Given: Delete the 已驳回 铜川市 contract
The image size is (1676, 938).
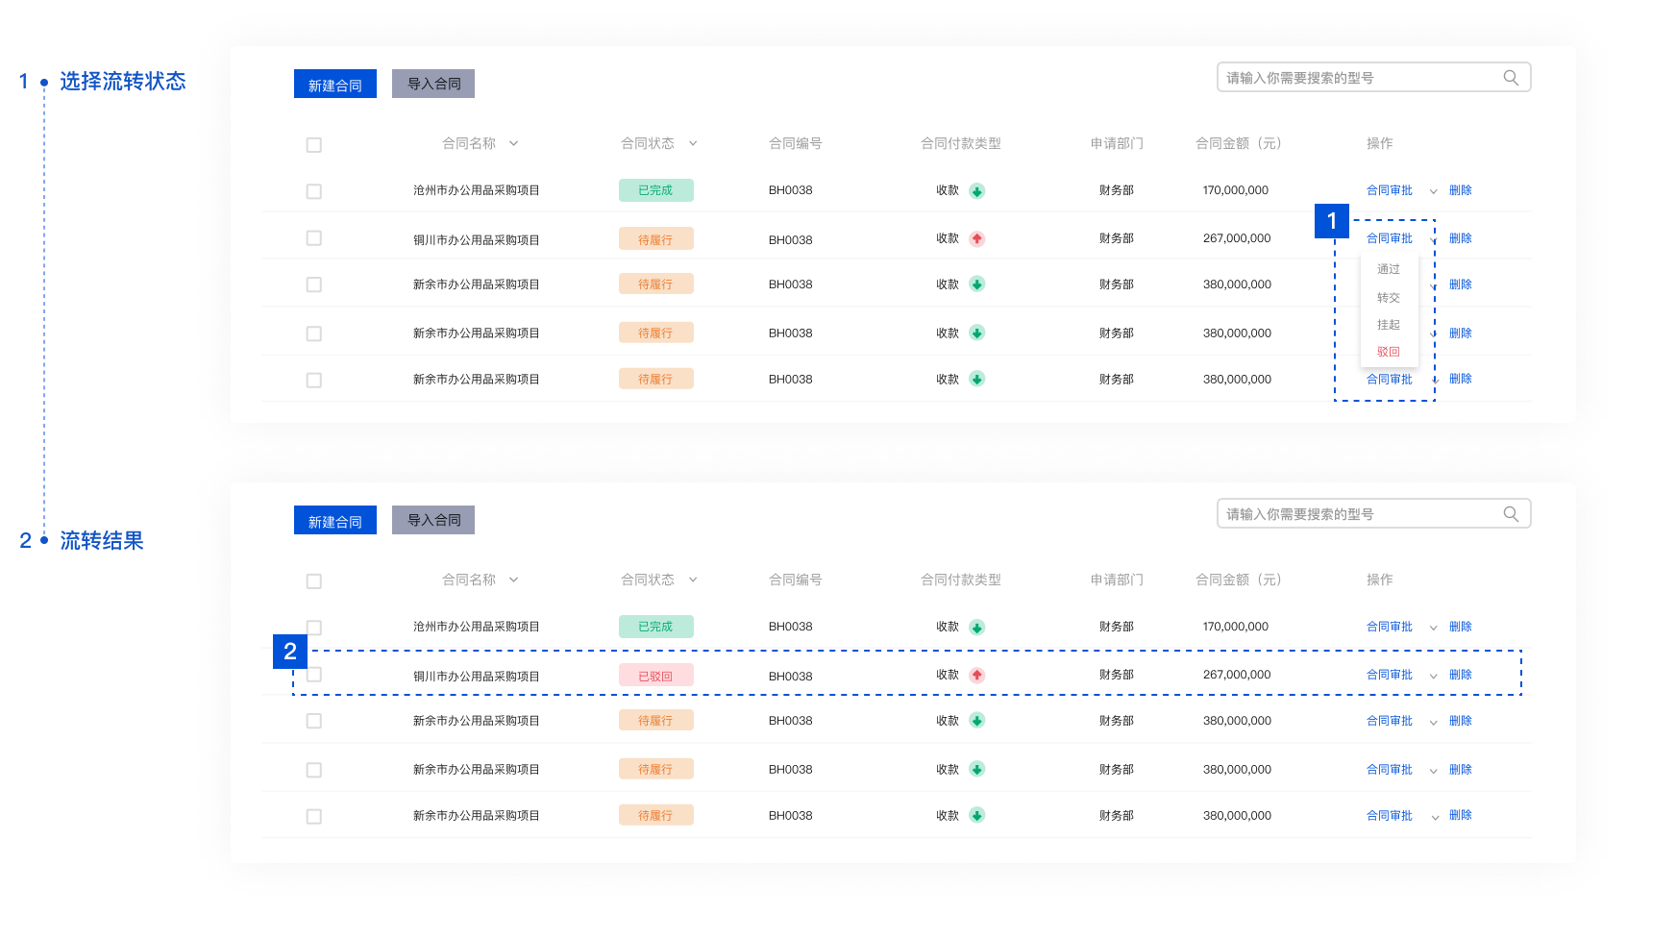Looking at the screenshot, I should (1461, 675).
